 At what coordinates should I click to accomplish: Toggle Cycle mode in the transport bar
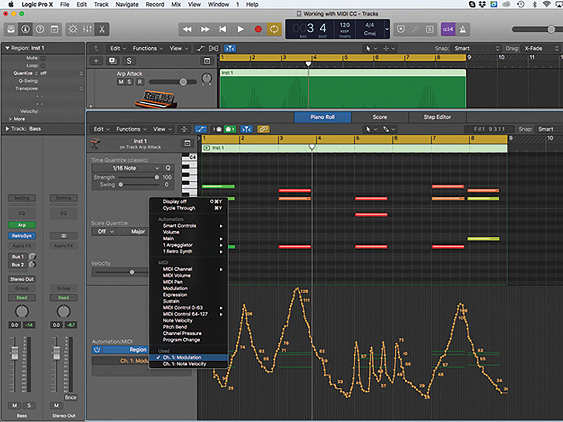274,29
